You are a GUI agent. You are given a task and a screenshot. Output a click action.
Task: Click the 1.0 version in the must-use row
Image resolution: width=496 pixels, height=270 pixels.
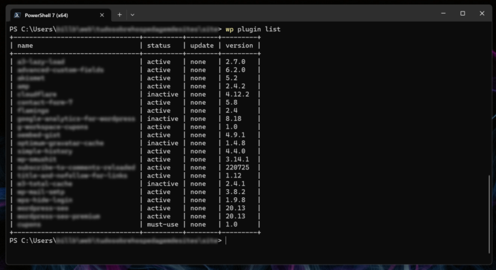coord(231,224)
